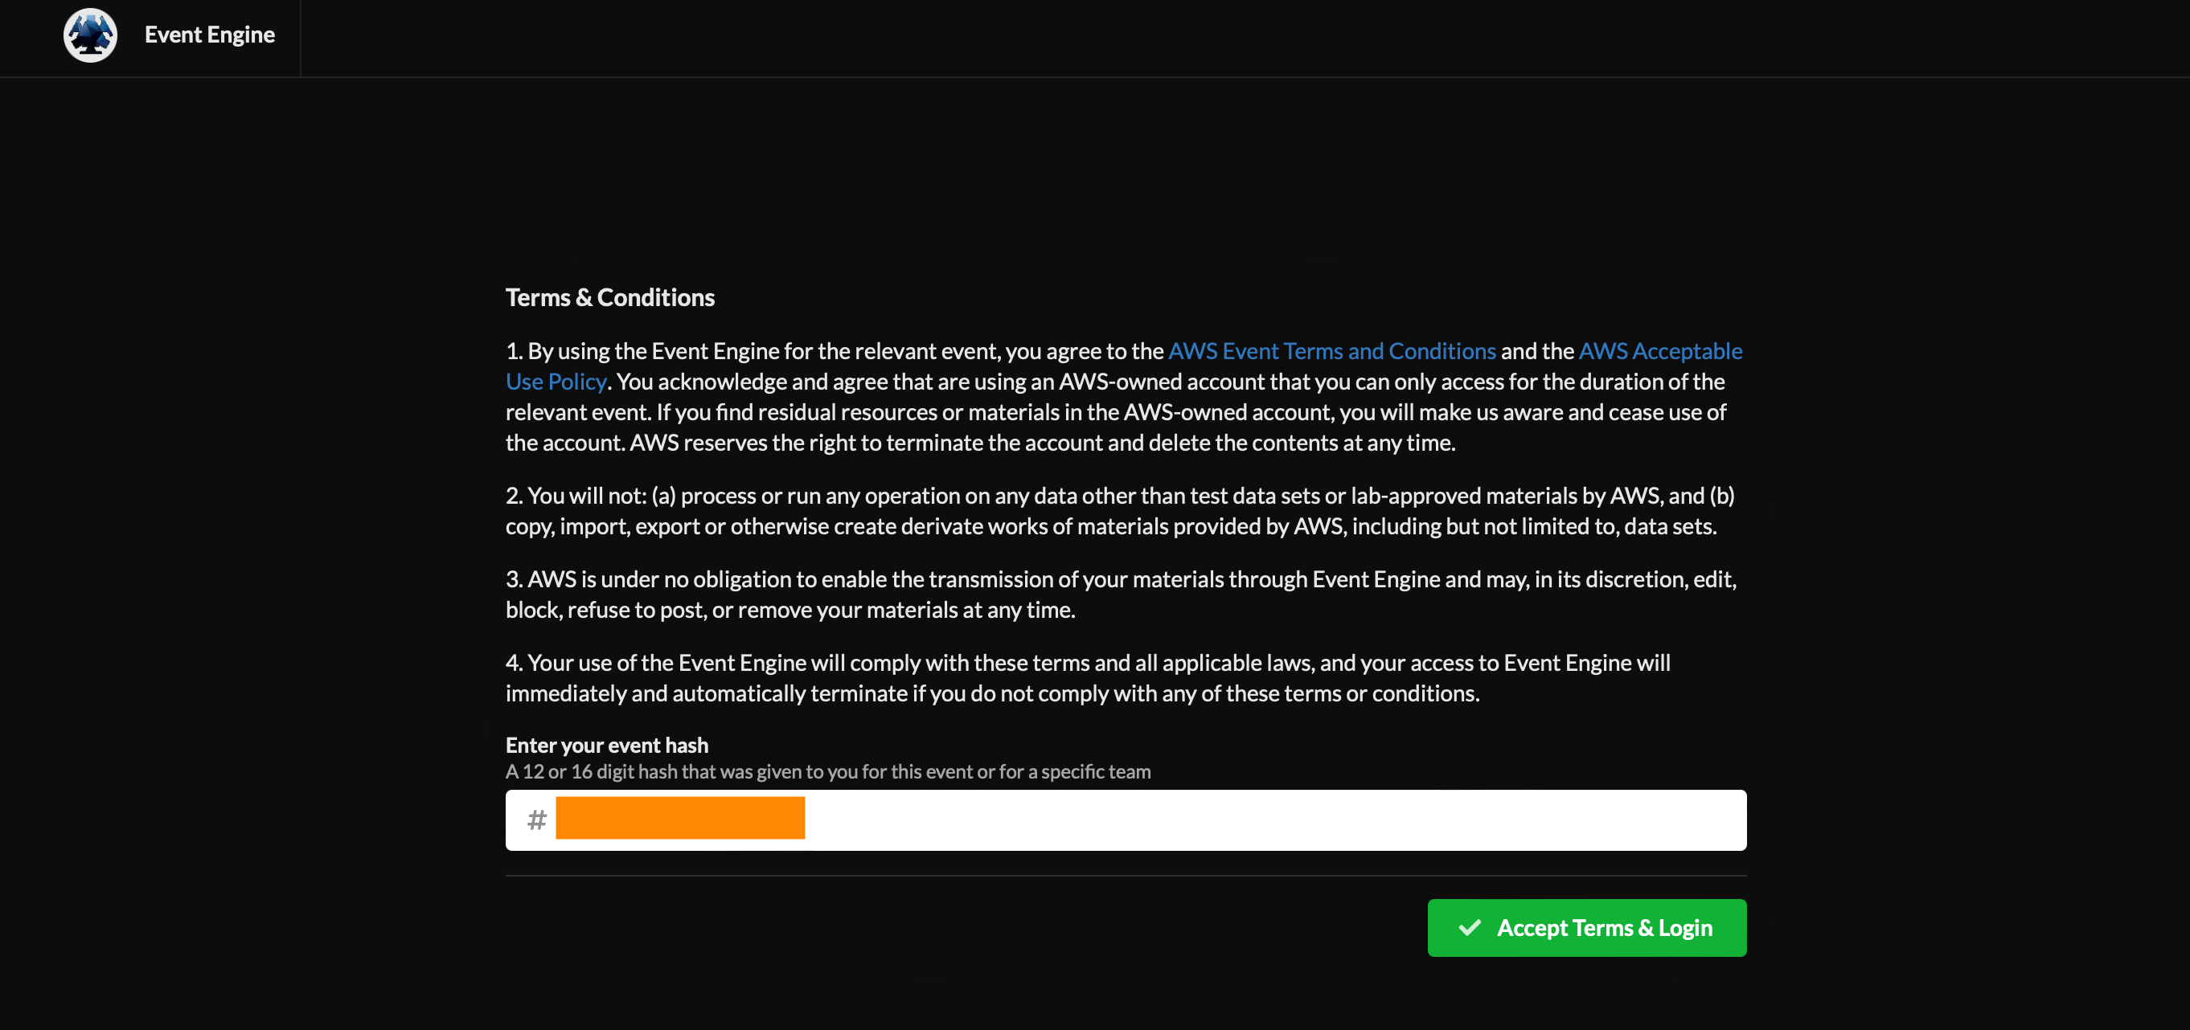
Task: Focus the empty area of hash input
Action: (x=1275, y=820)
